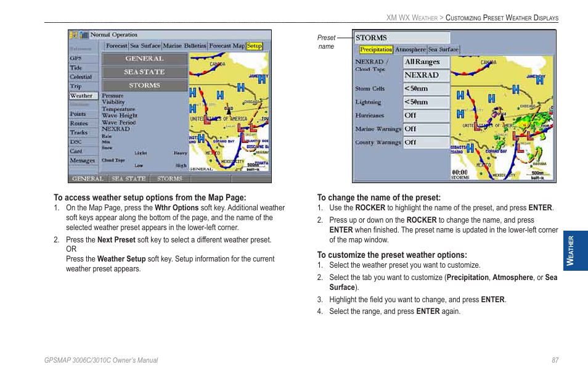
Task: Click the Wave Period legend entry
Action: (x=118, y=122)
